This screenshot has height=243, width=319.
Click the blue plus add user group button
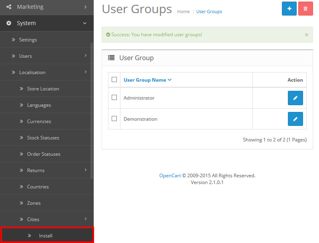[289, 8]
